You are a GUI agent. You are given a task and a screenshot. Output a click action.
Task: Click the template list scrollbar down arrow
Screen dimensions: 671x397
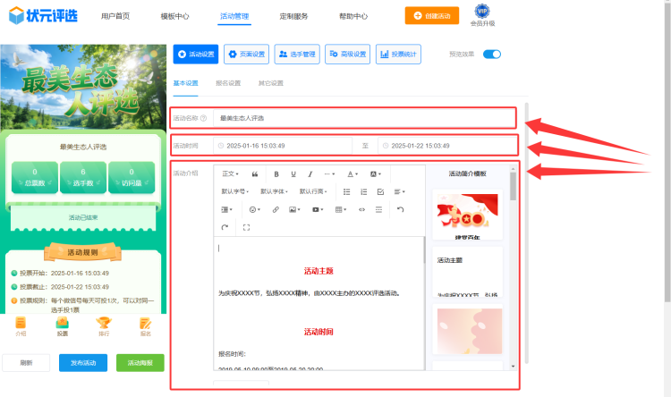click(x=514, y=367)
